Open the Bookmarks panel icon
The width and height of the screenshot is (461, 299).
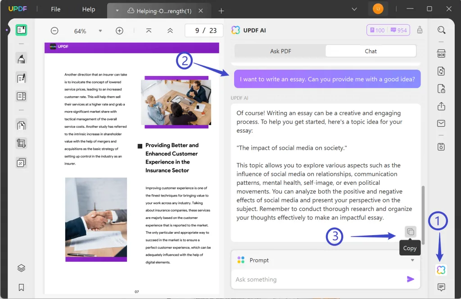tap(21, 287)
